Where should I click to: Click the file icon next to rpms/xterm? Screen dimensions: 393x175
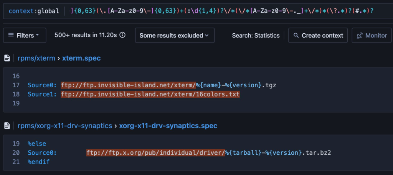[7, 58]
